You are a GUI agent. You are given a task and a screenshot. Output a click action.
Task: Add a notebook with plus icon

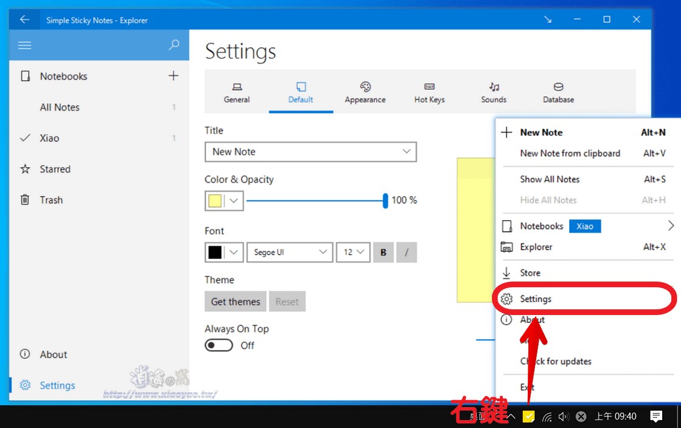point(173,75)
